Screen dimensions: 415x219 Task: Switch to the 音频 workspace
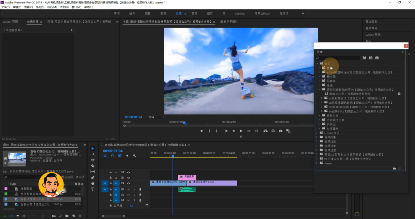coord(194,13)
